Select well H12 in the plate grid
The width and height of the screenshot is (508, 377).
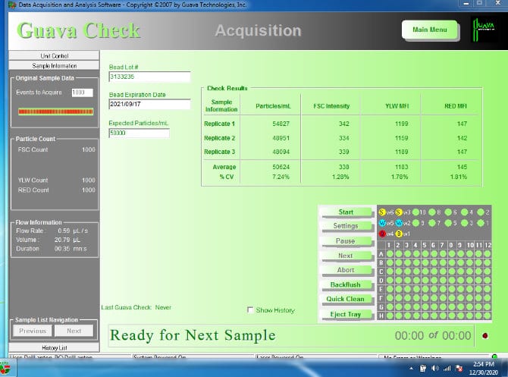pyautogui.click(x=488, y=316)
